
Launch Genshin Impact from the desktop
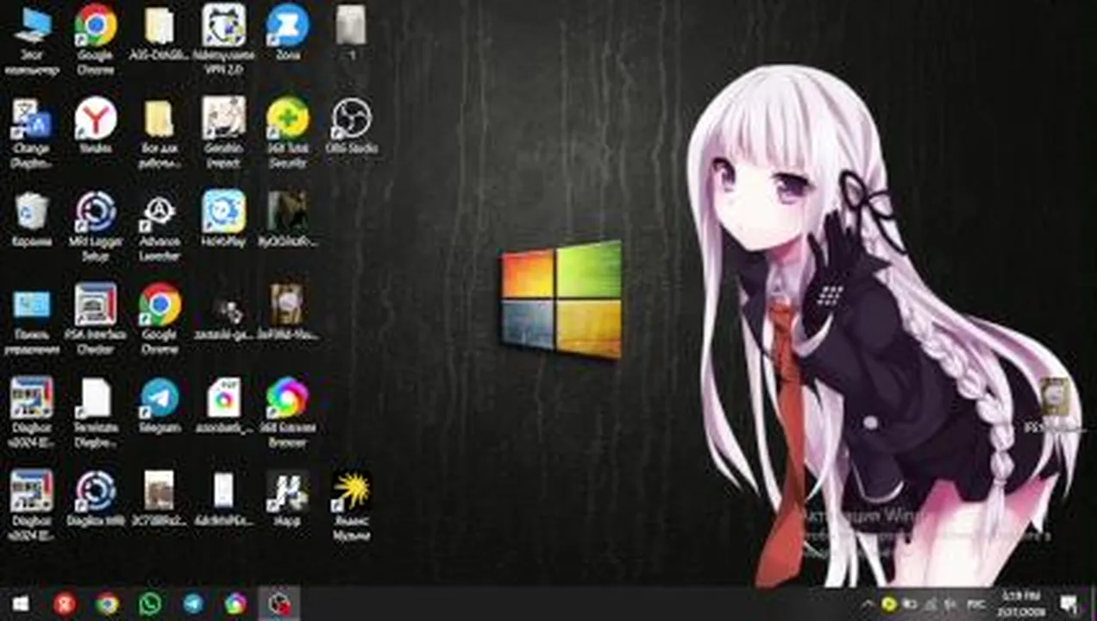[223, 133]
